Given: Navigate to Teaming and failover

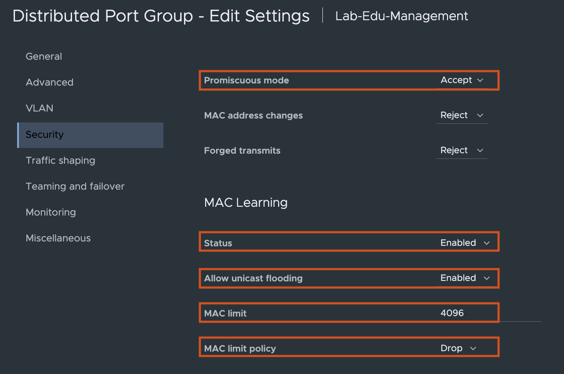Looking at the screenshot, I should [75, 187].
